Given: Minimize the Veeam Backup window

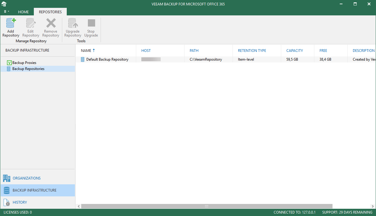Looking at the screenshot, I should point(342,4).
